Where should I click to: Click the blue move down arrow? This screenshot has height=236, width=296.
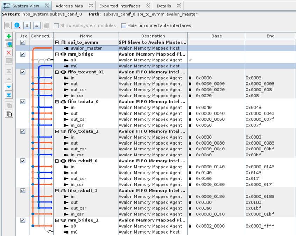[x=9, y=87]
